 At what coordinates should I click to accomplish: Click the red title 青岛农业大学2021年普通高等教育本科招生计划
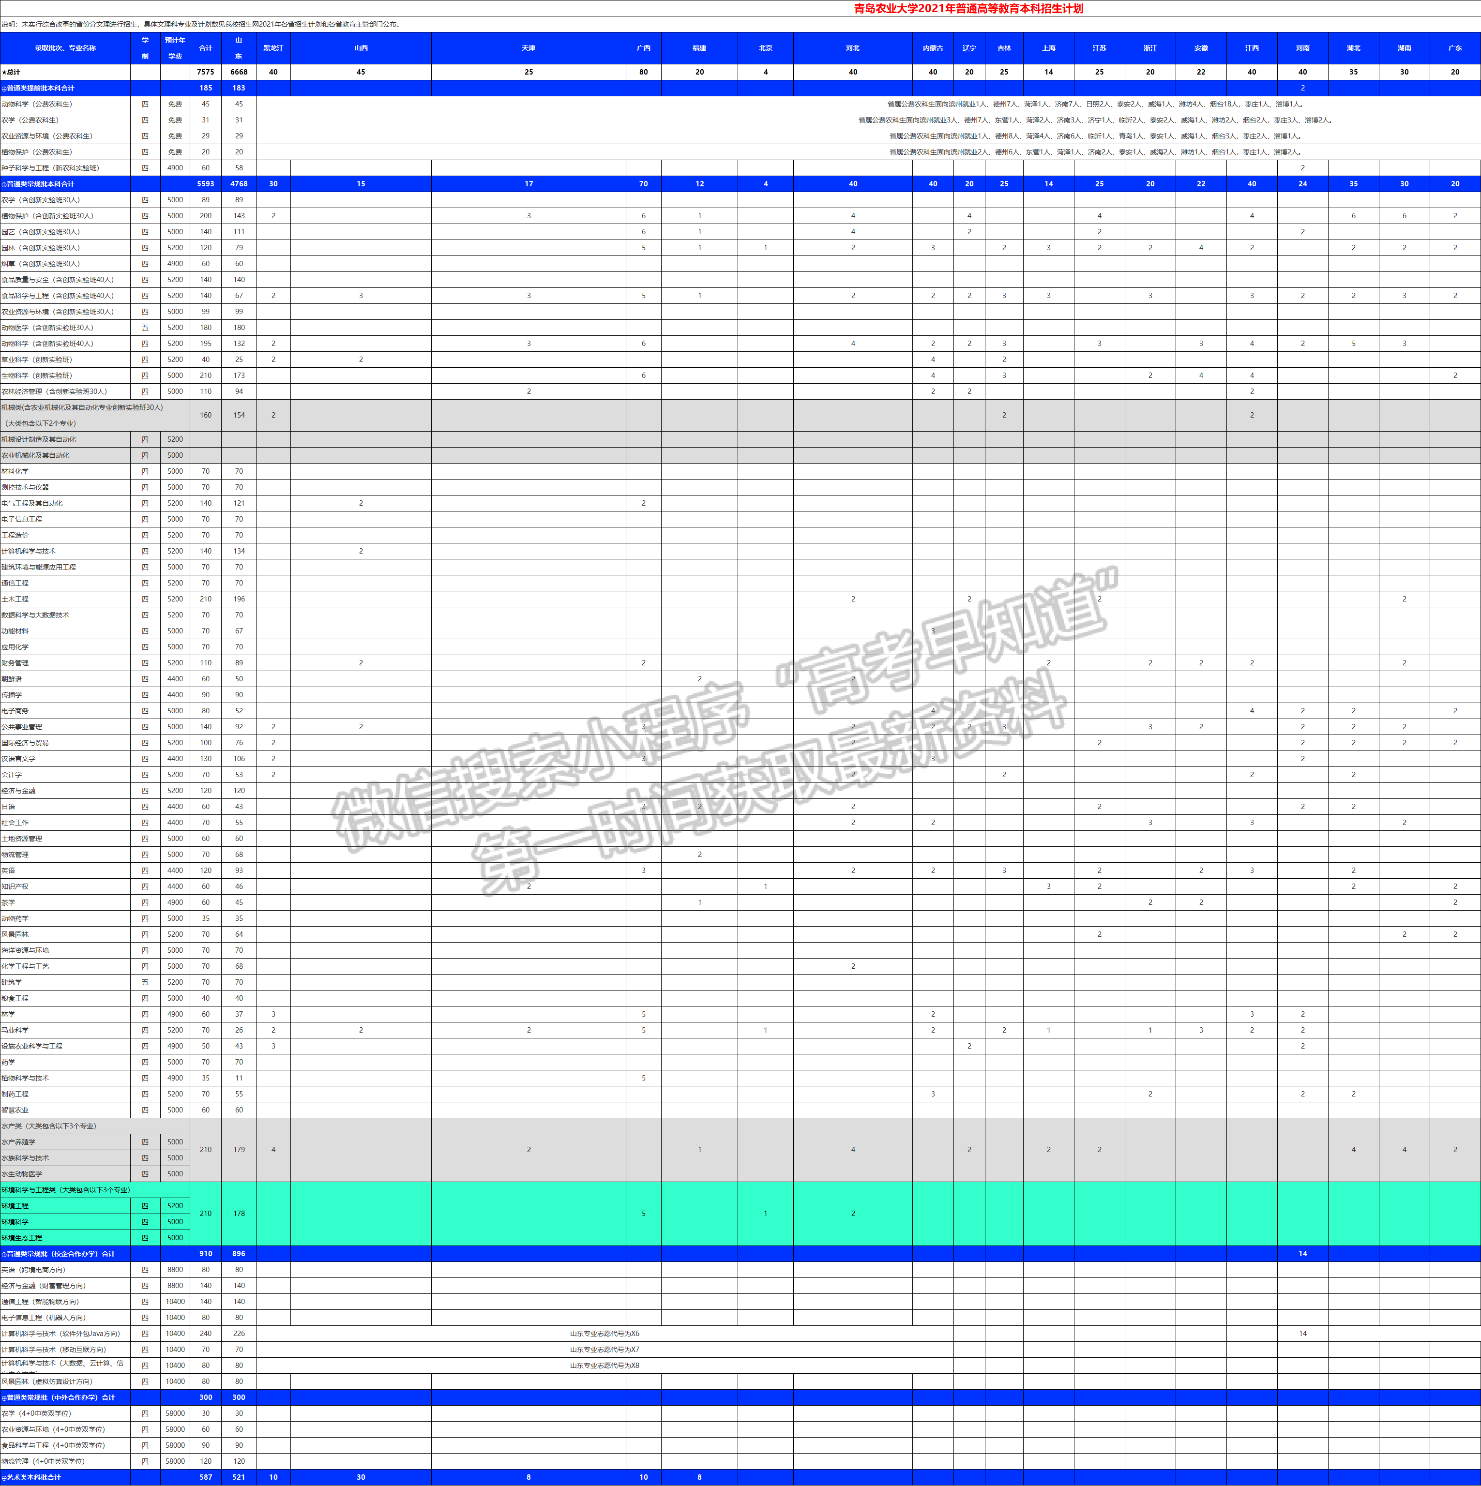click(968, 8)
